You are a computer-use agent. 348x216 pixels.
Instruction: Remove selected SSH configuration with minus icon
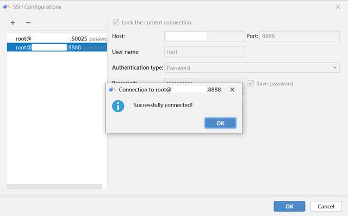pyautogui.click(x=28, y=23)
